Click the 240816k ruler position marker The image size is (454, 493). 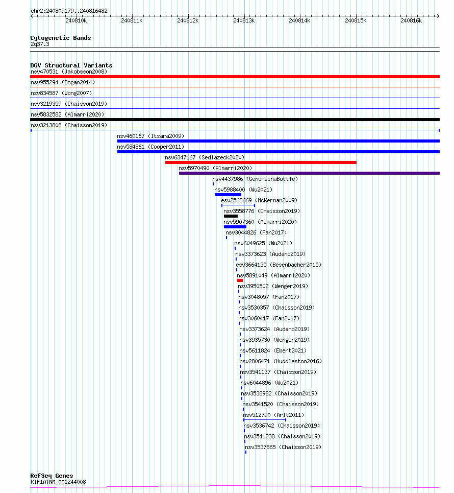click(411, 20)
